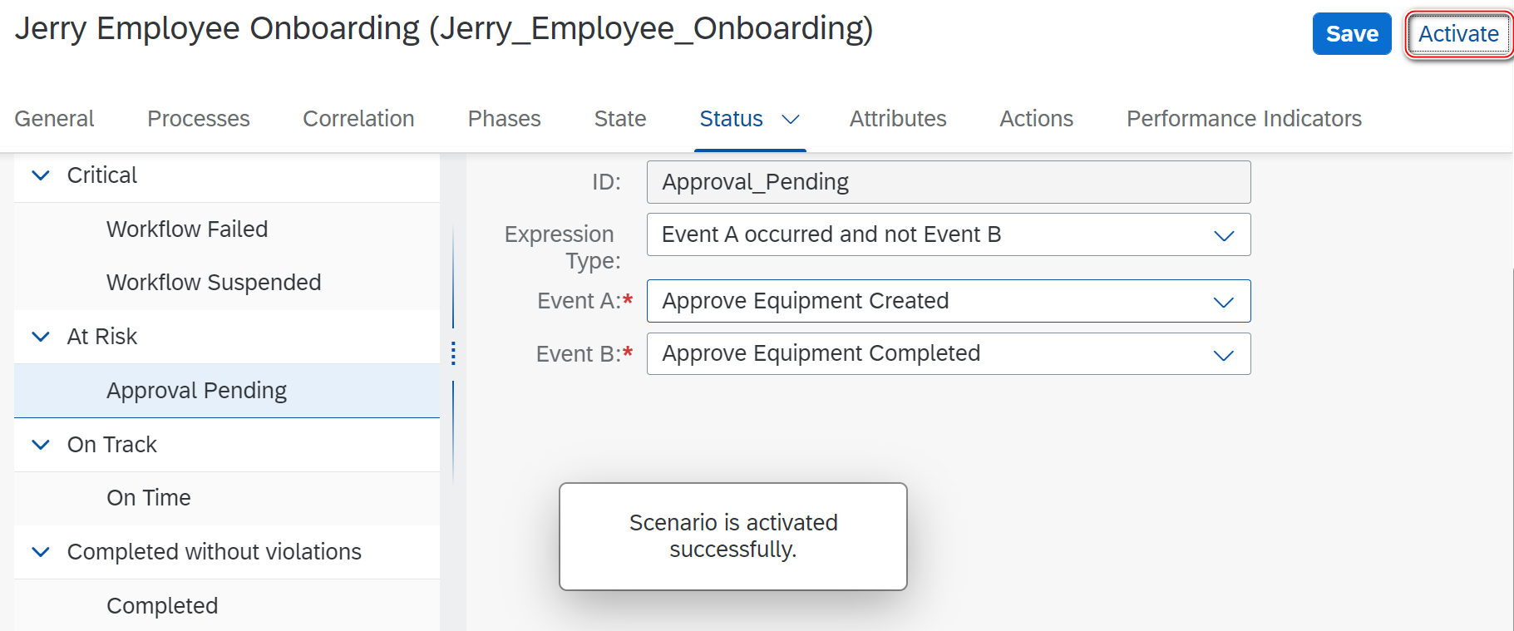Switch to the General tab
Image resolution: width=1514 pixels, height=631 pixels.
coord(54,119)
